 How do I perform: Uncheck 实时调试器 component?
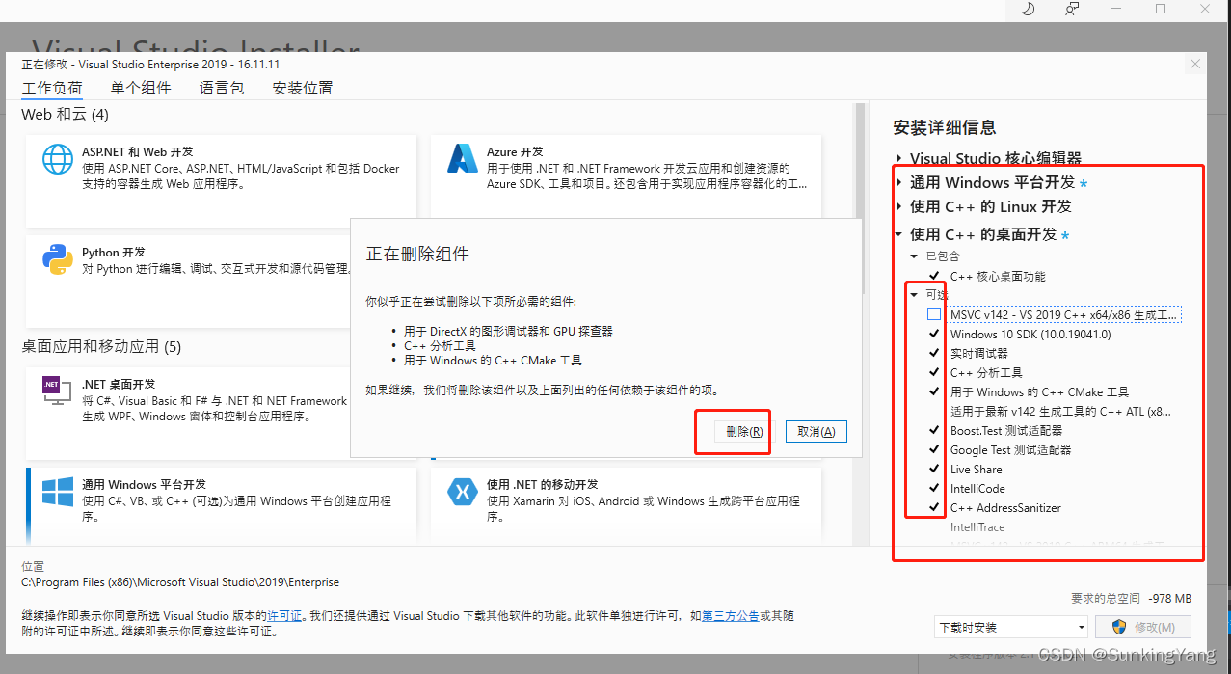934,353
